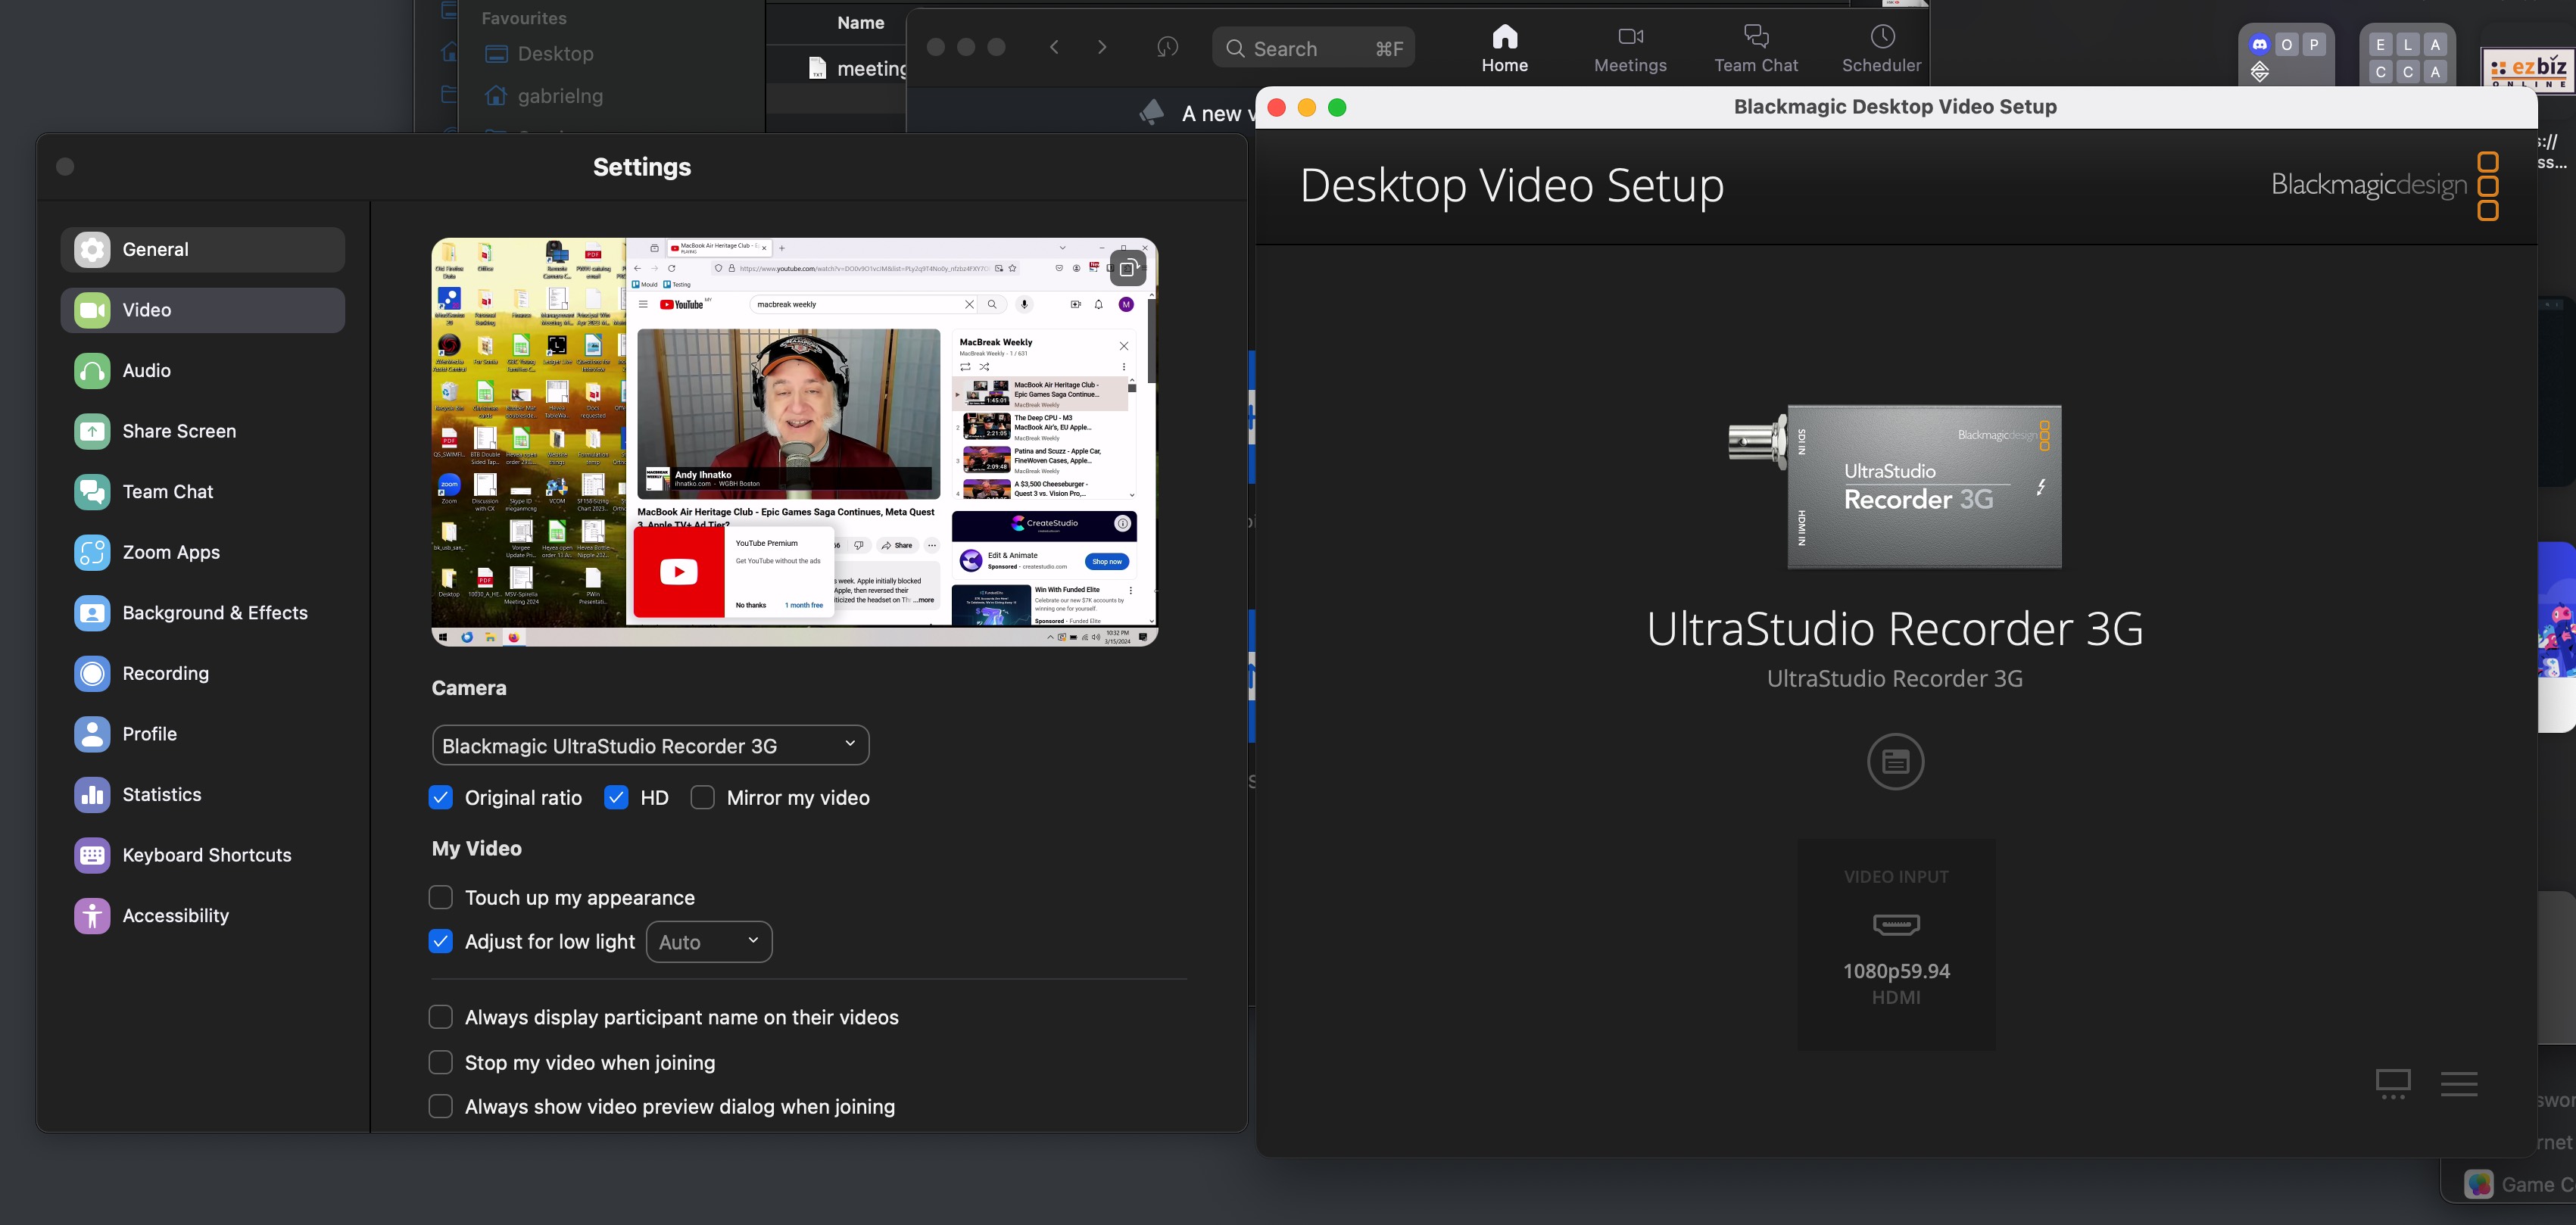Close the Zoom Settings window
Image resolution: width=2576 pixels, height=1225 pixels.
click(x=65, y=167)
